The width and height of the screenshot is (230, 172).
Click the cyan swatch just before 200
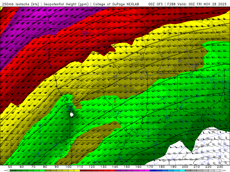point(182,170)
